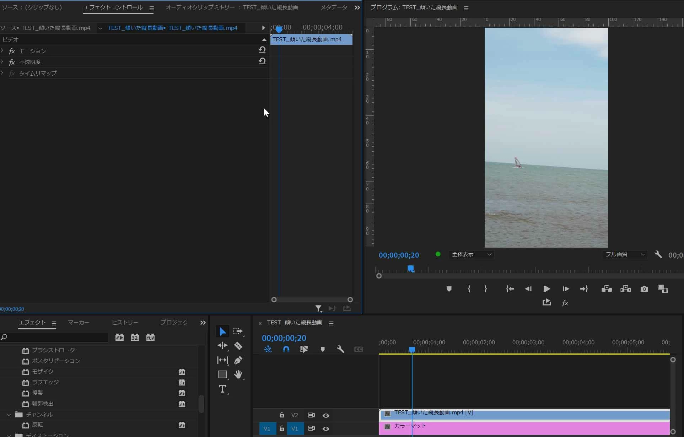Select the Razor tool
The width and height of the screenshot is (684, 437).
238,346
